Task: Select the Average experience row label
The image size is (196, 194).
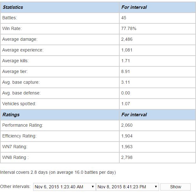Action: click(x=23, y=50)
